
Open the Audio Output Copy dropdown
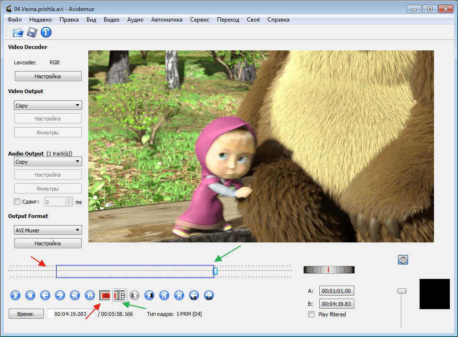point(48,161)
